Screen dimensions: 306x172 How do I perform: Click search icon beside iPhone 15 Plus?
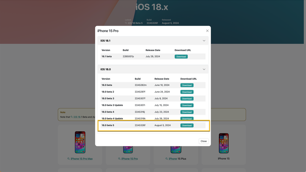click(x=166, y=159)
